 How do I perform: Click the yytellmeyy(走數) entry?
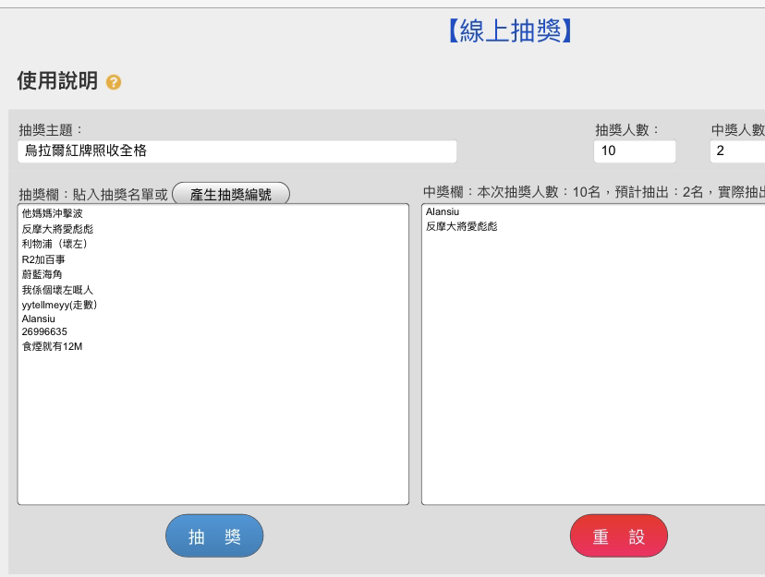pyautogui.click(x=59, y=305)
